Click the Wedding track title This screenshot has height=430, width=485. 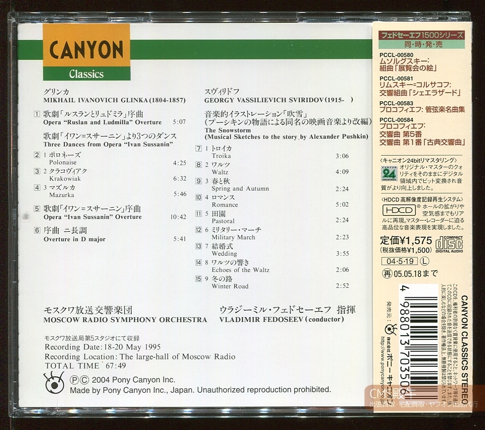(x=224, y=254)
